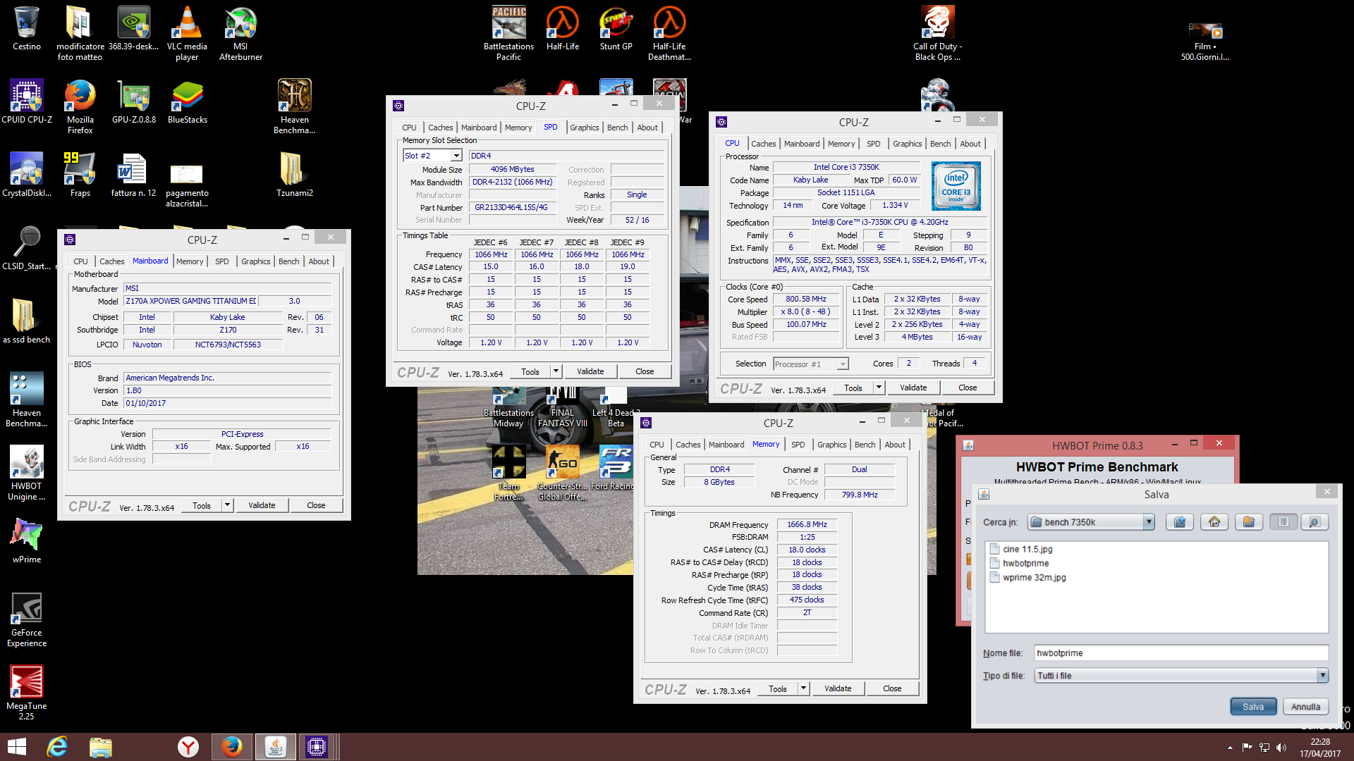The image size is (1354, 761).
Task: Click the volume icon in system tray
Action: click(1281, 747)
